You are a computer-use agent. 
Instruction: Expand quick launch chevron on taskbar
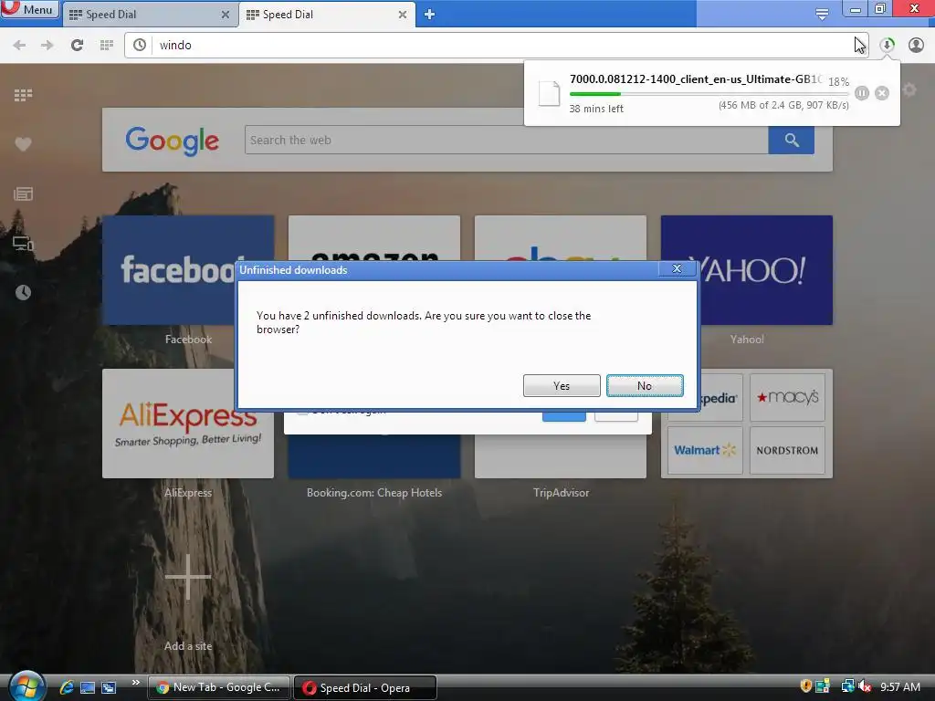coord(135,683)
